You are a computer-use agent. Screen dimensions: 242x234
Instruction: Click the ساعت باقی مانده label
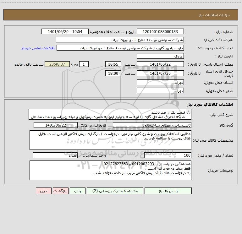(x=29, y=64)
